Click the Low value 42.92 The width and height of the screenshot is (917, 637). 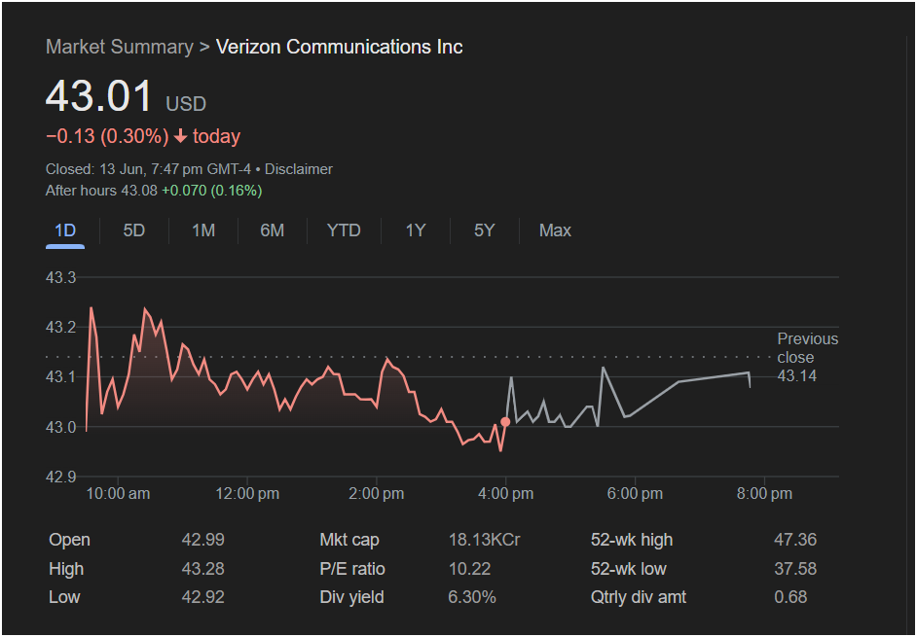pyautogui.click(x=202, y=597)
